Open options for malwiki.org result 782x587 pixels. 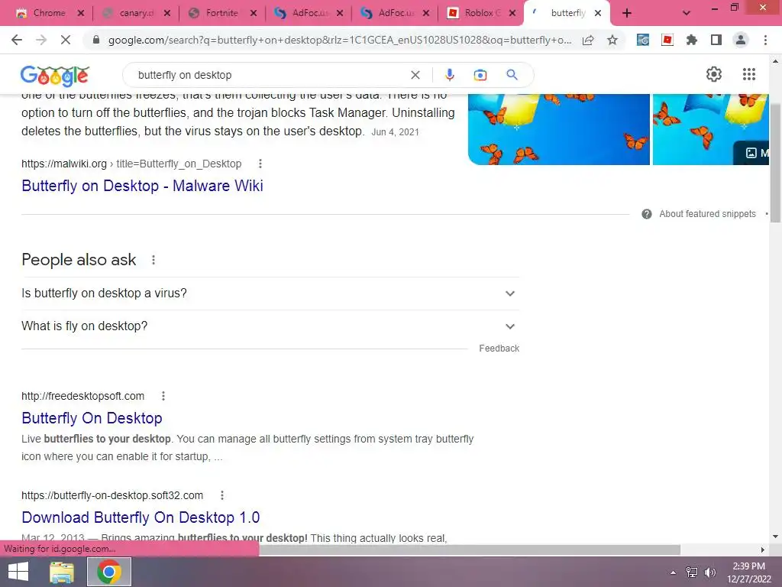click(260, 164)
